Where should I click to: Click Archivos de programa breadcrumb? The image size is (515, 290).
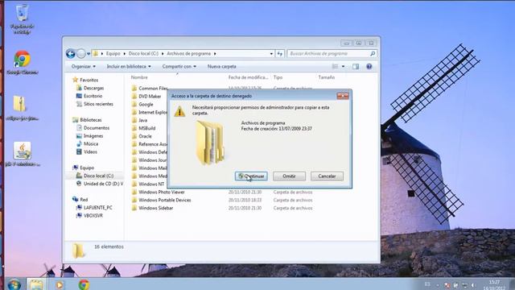pyautogui.click(x=188, y=54)
